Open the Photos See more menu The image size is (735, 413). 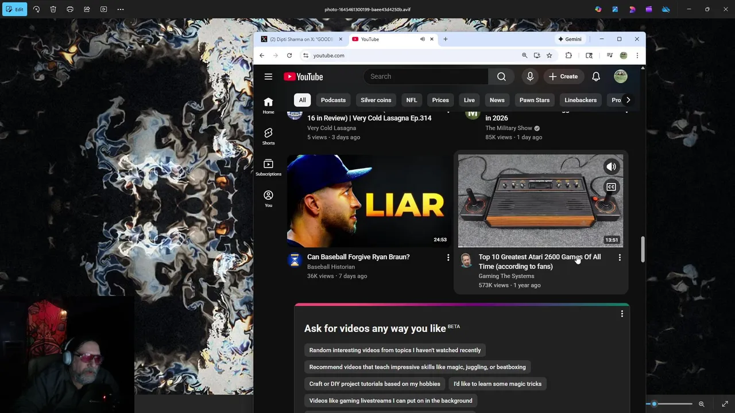click(x=121, y=9)
